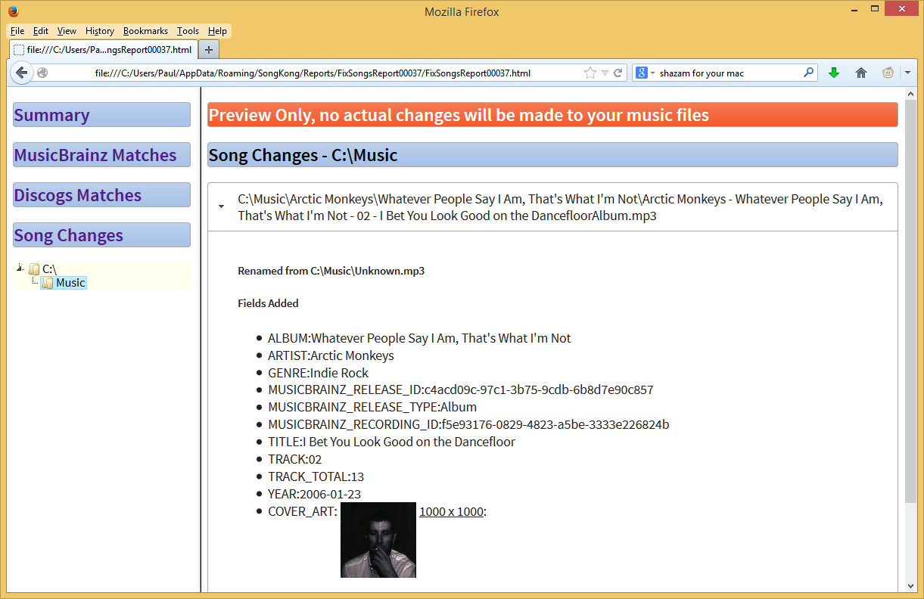Click the Fields Added label
The image size is (924, 599).
[x=268, y=303]
